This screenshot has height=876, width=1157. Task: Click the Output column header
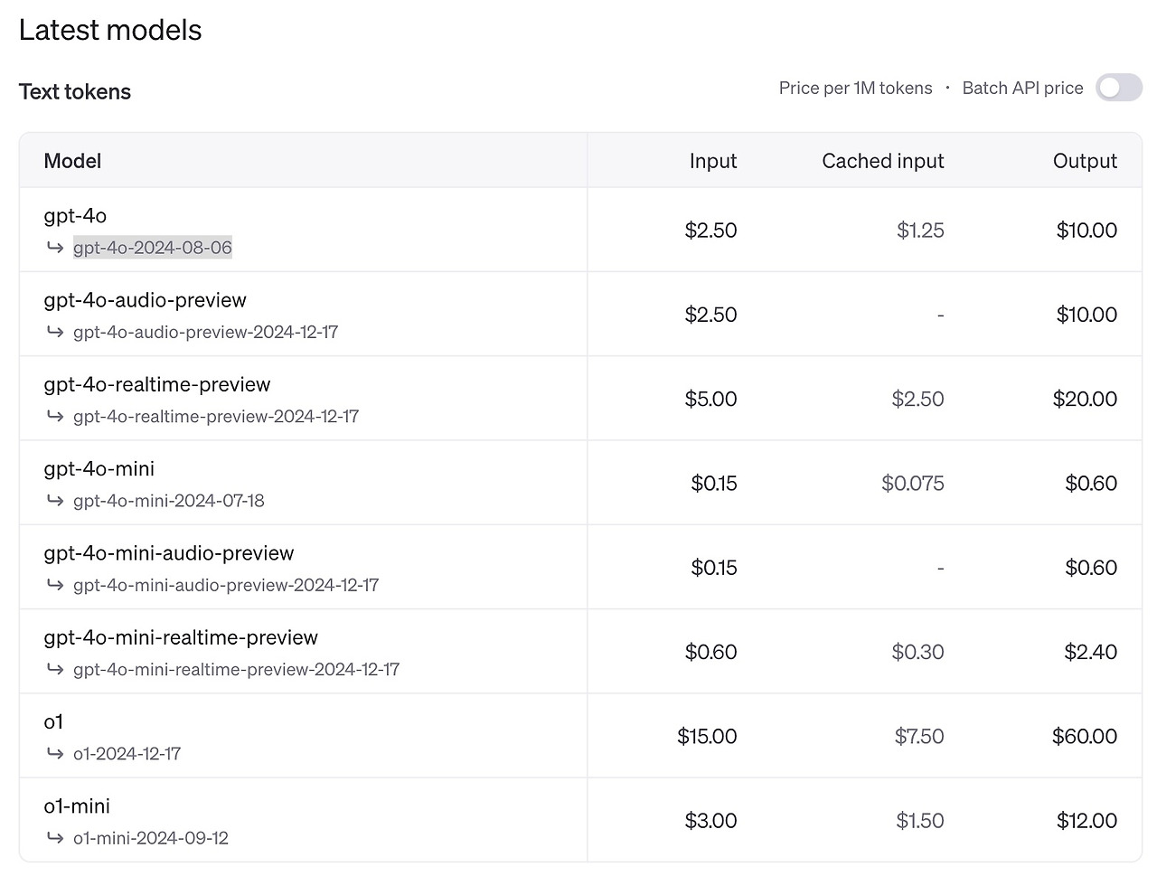1084,161
